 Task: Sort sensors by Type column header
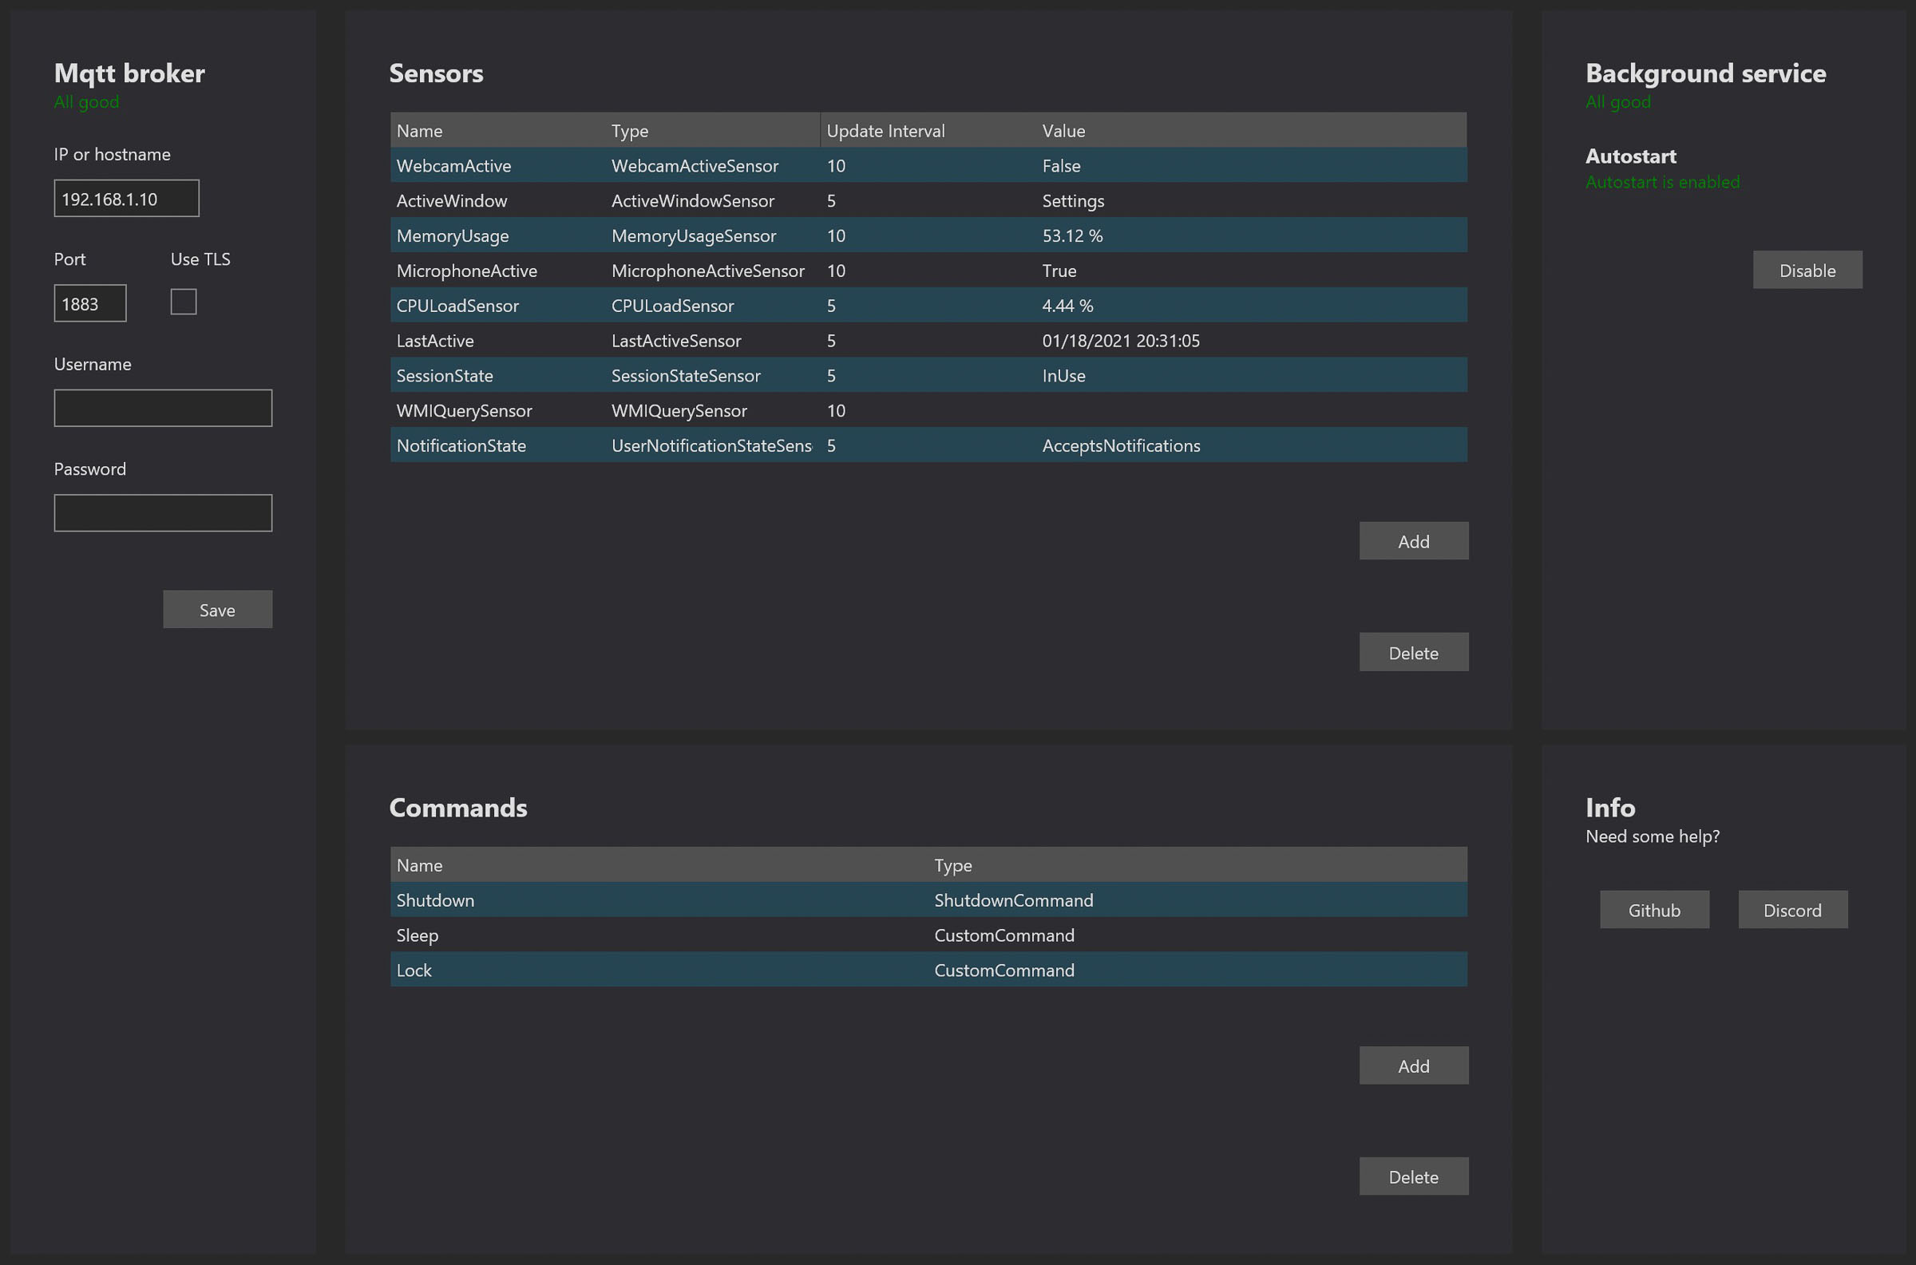click(x=713, y=131)
